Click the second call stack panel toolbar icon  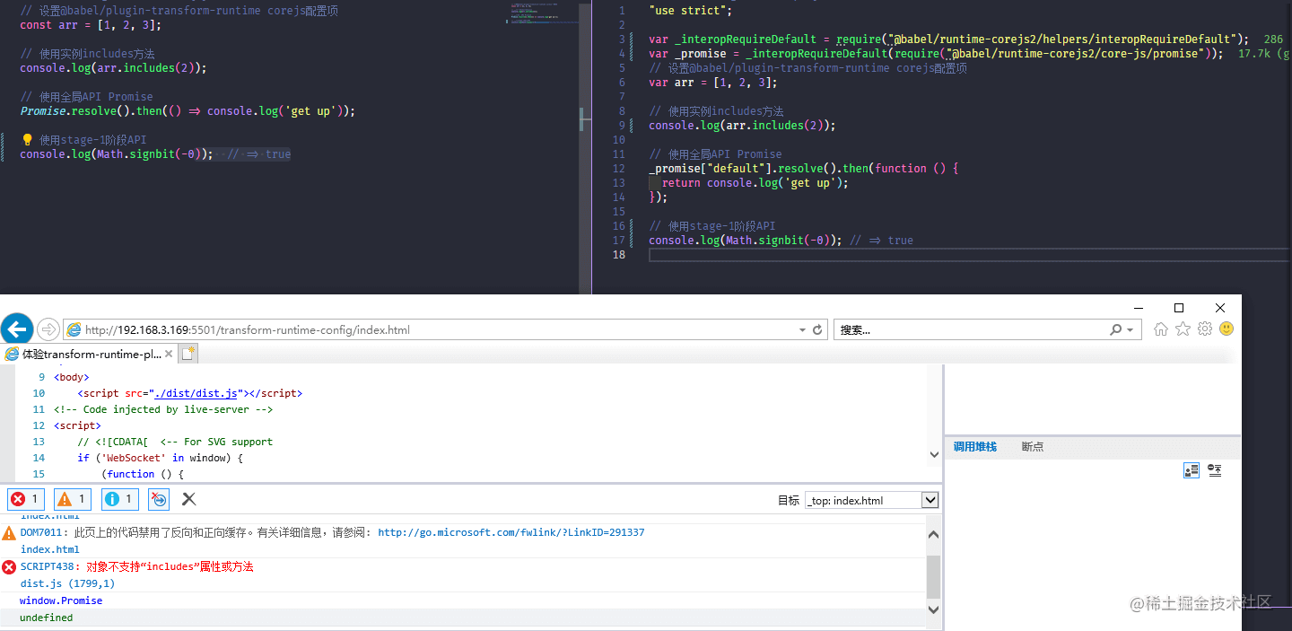tap(1215, 470)
